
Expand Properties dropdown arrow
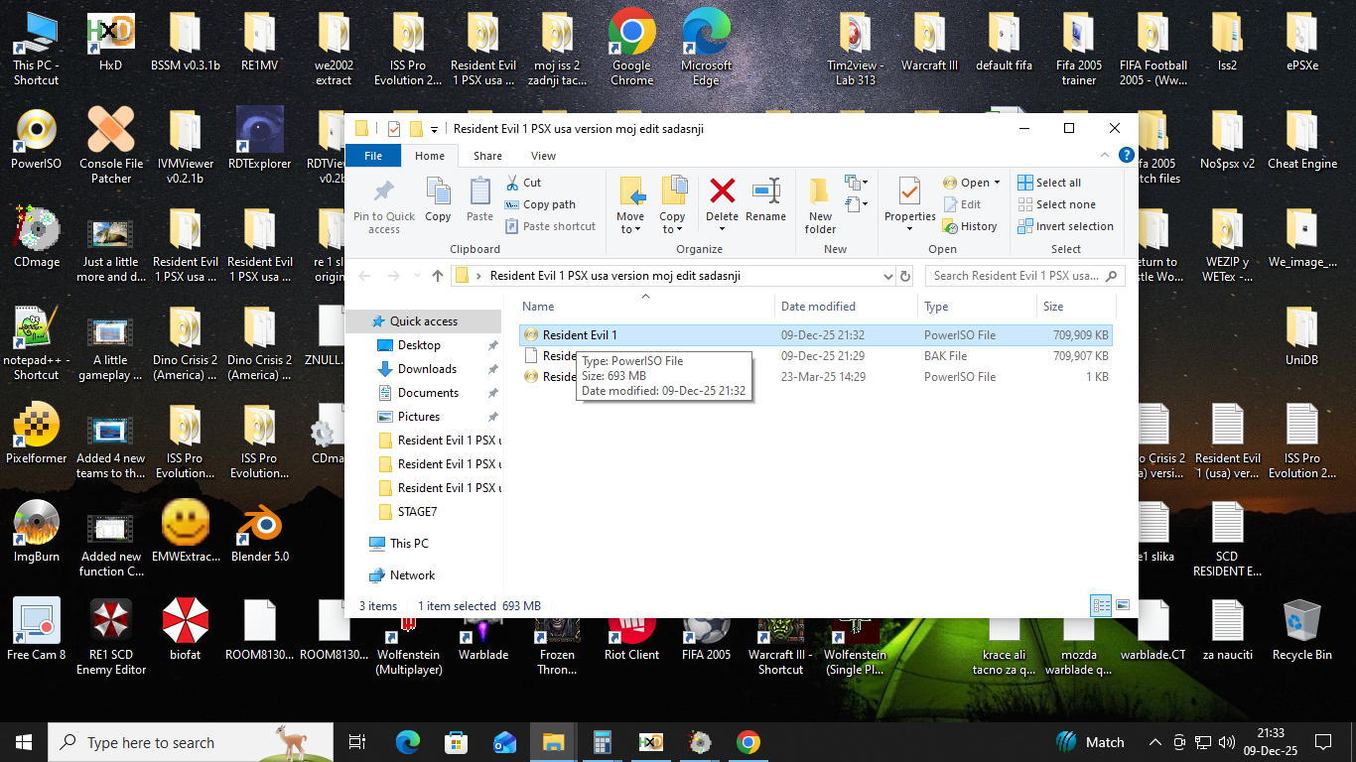click(909, 230)
